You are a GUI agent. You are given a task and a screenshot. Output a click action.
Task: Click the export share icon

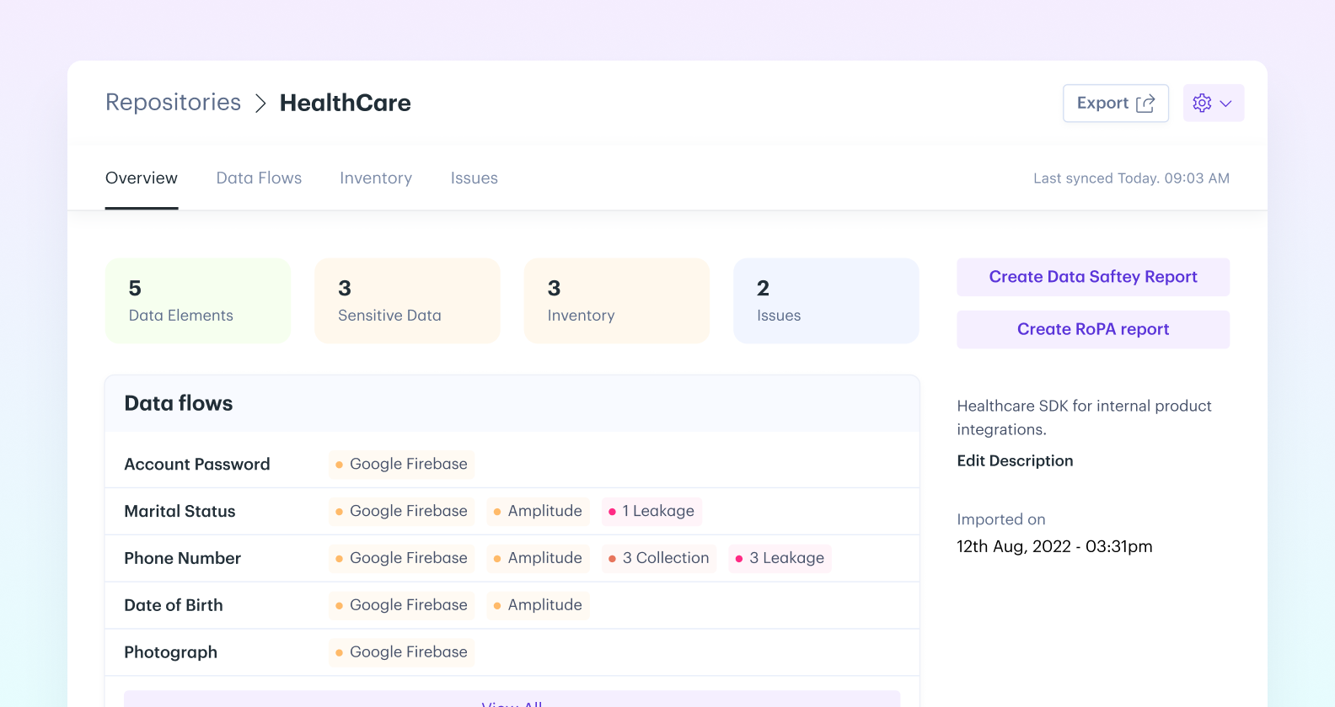(x=1145, y=104)
